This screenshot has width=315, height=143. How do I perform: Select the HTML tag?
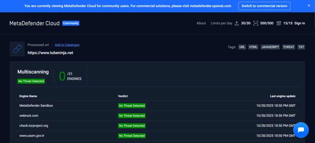(253, 47)
